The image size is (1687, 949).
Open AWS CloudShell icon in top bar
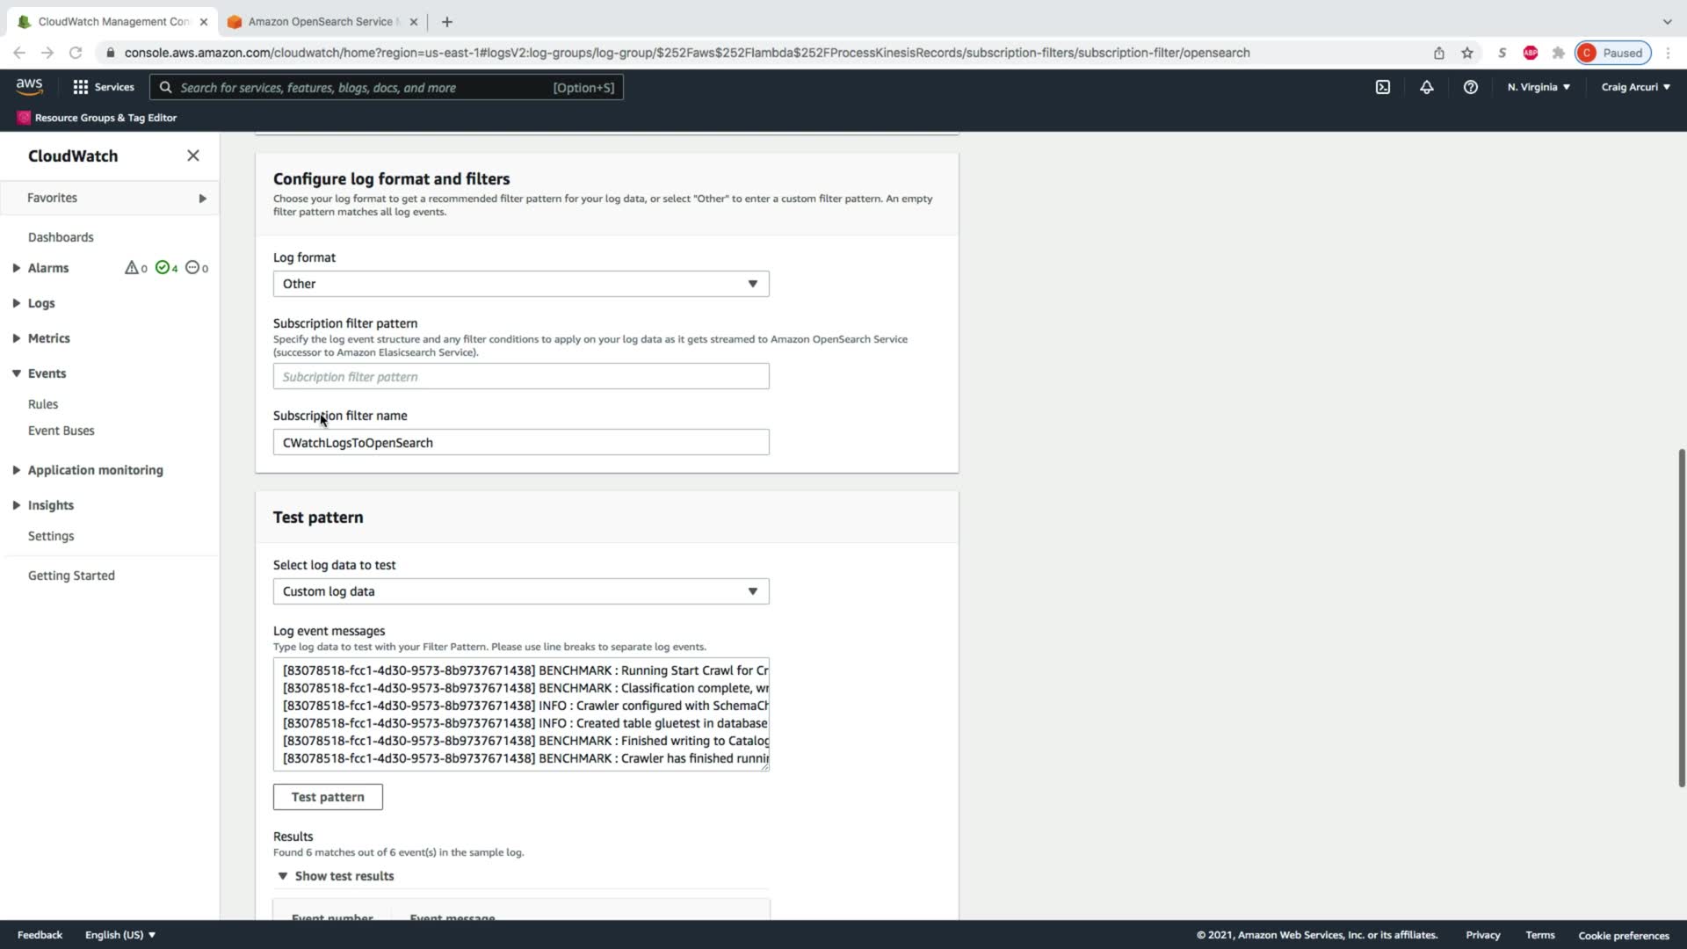point(1382,87)
